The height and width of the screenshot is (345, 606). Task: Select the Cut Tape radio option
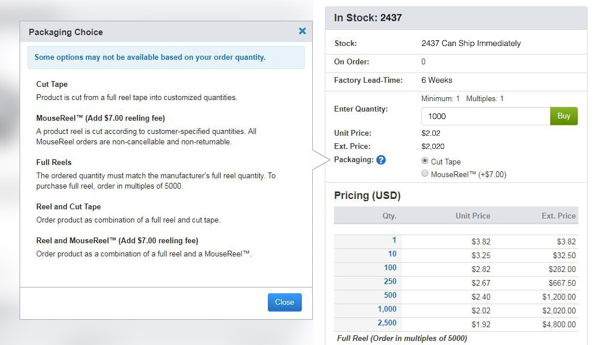click(425, 161)
